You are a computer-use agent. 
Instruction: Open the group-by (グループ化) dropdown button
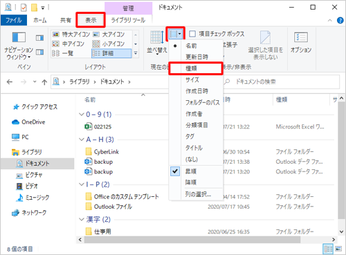coord(176,34)
